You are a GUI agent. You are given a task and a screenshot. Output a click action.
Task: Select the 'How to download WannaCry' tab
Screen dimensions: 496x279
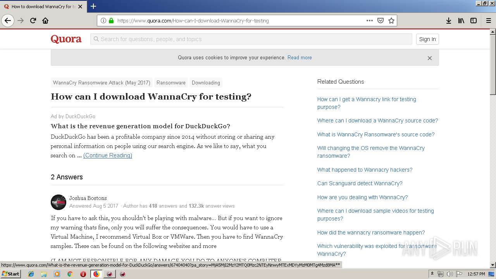click(43, 7)
